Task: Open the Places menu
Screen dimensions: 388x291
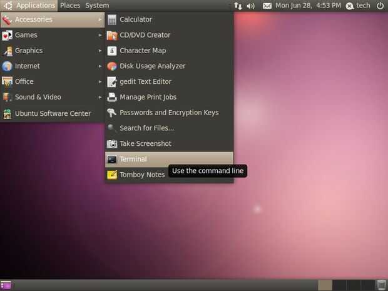Action: click(70, 6)
